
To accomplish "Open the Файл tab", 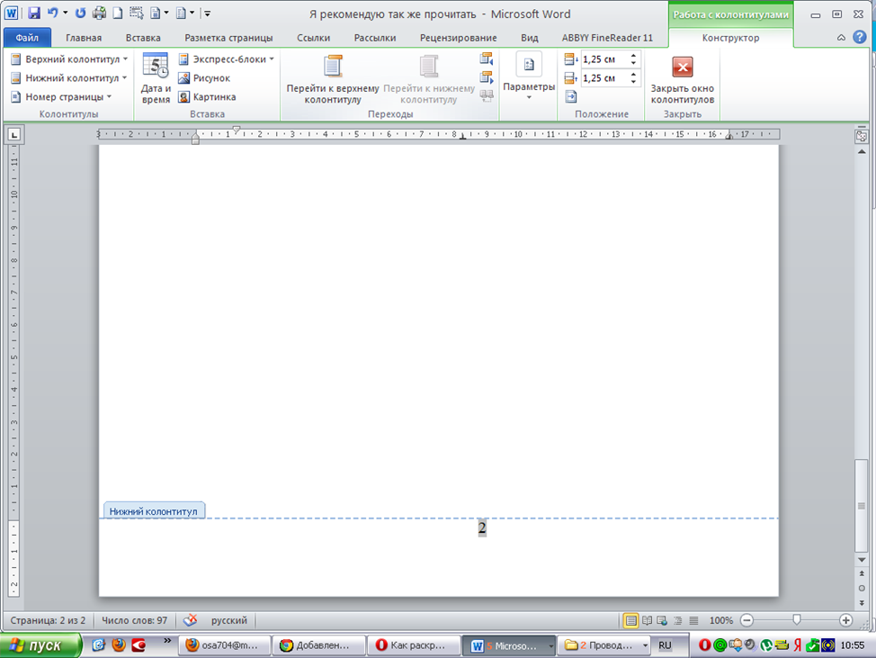I will 27,38.
